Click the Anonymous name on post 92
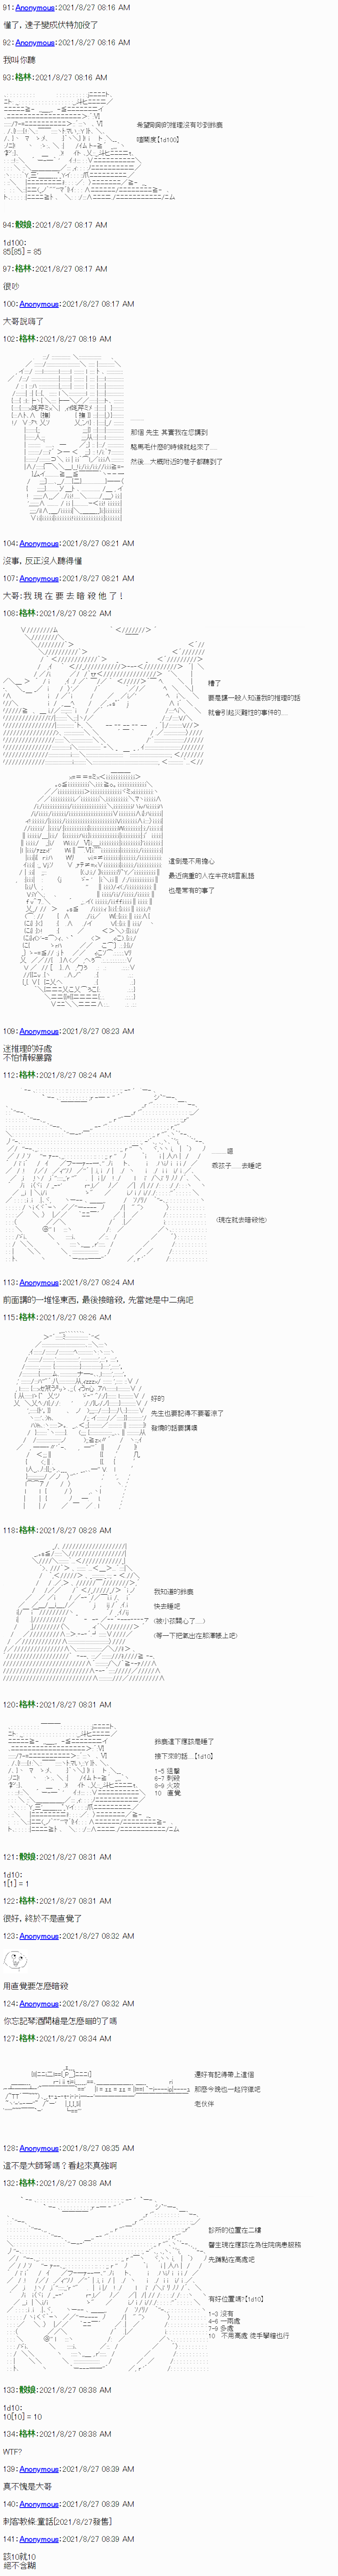The width and height of the screenshot is (338, 2576). (35, 43)
